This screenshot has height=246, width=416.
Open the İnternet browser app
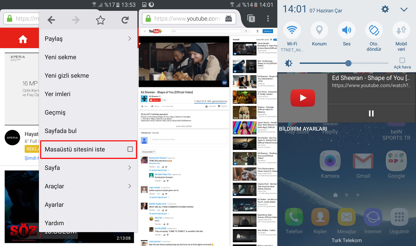tap(373, 217)
